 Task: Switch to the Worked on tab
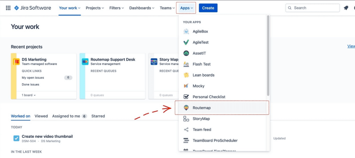click(x=20, y=116)
